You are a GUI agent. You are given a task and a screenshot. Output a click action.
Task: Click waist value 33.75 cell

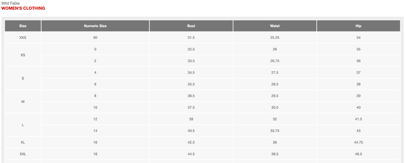[x=275, y=130]
